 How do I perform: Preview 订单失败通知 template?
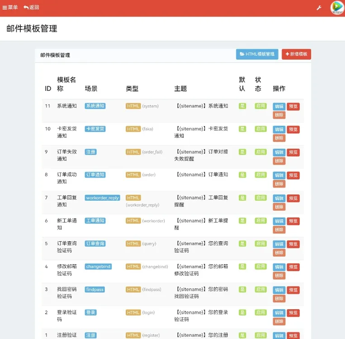pyautogui.click(x=293, y=152)
